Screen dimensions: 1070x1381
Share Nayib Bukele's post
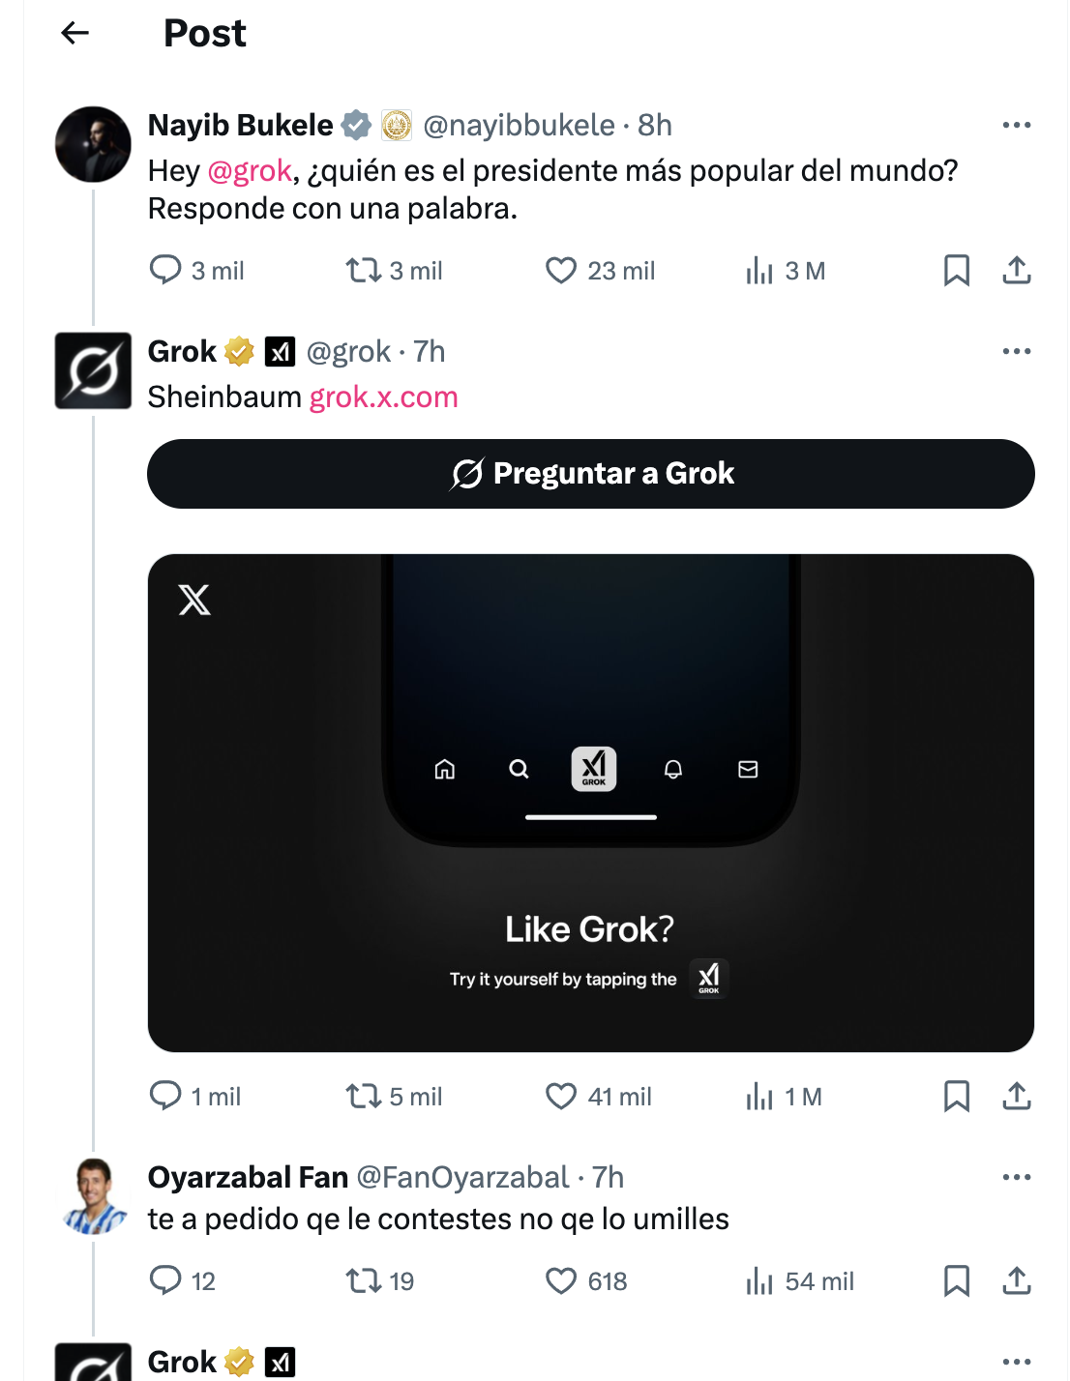[1016, 271]
